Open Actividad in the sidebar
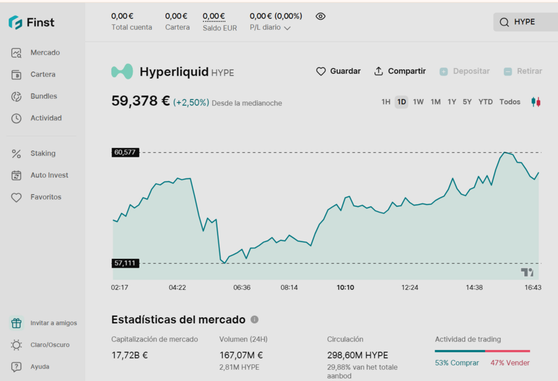Viewport: 558px width, 381px height. pyautogui.click(x=46, y=118)
